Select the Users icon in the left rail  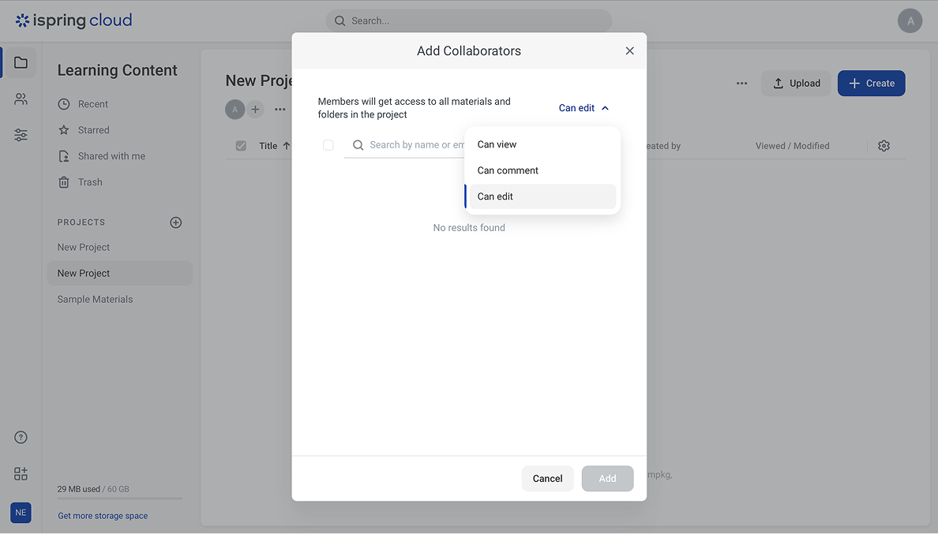tap(21, 99)
